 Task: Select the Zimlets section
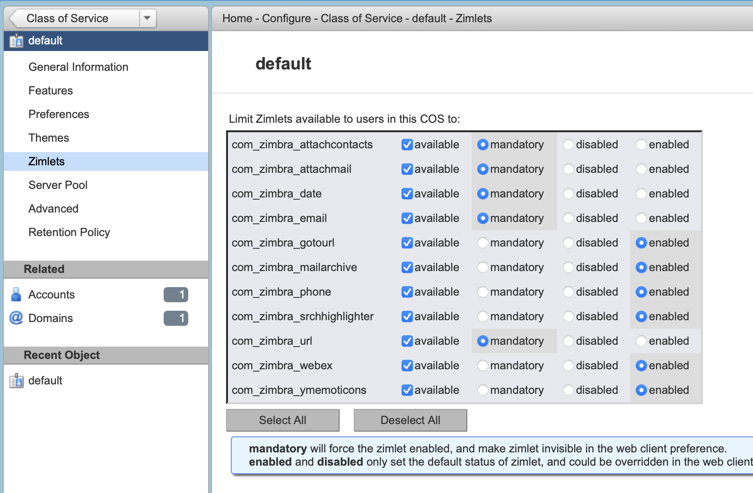point(106,161)
